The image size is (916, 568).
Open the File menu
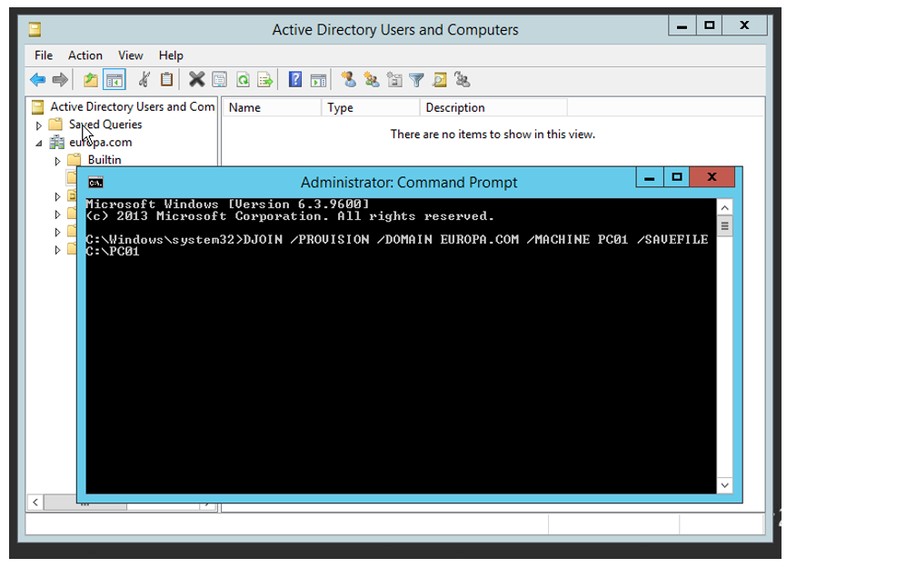[x=44, y=55]
